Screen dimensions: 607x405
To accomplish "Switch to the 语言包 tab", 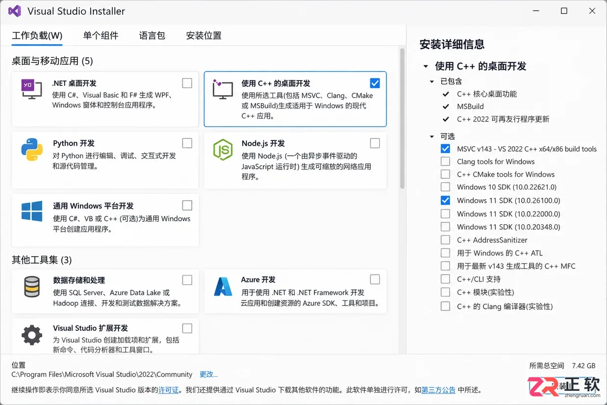I will 152,36.
